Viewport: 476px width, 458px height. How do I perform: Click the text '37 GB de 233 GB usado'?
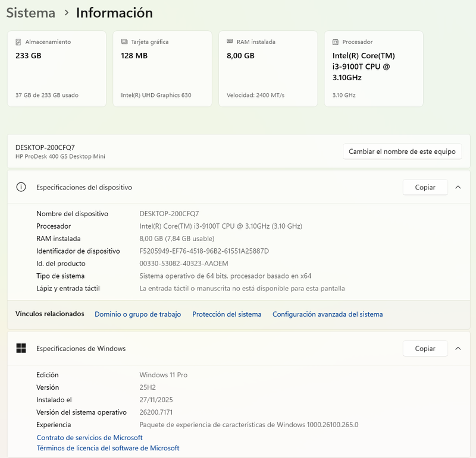(x=47, y=95)
